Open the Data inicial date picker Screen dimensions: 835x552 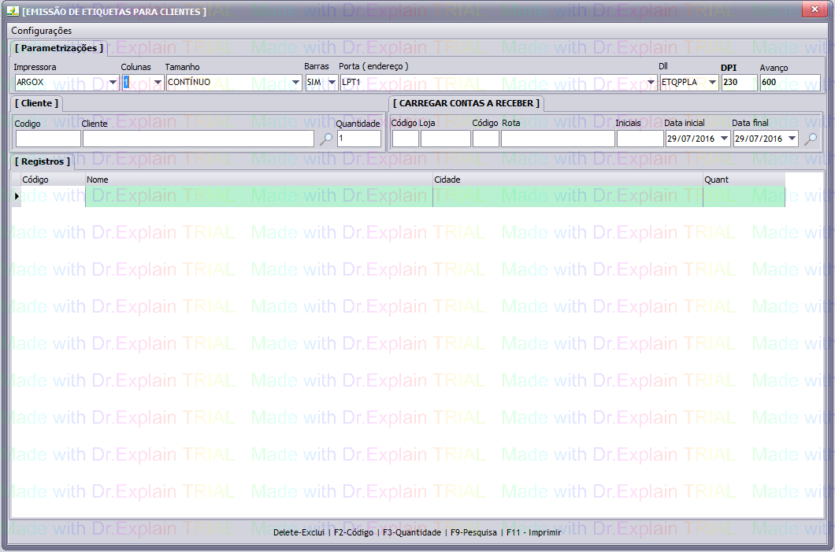(724, 139)
